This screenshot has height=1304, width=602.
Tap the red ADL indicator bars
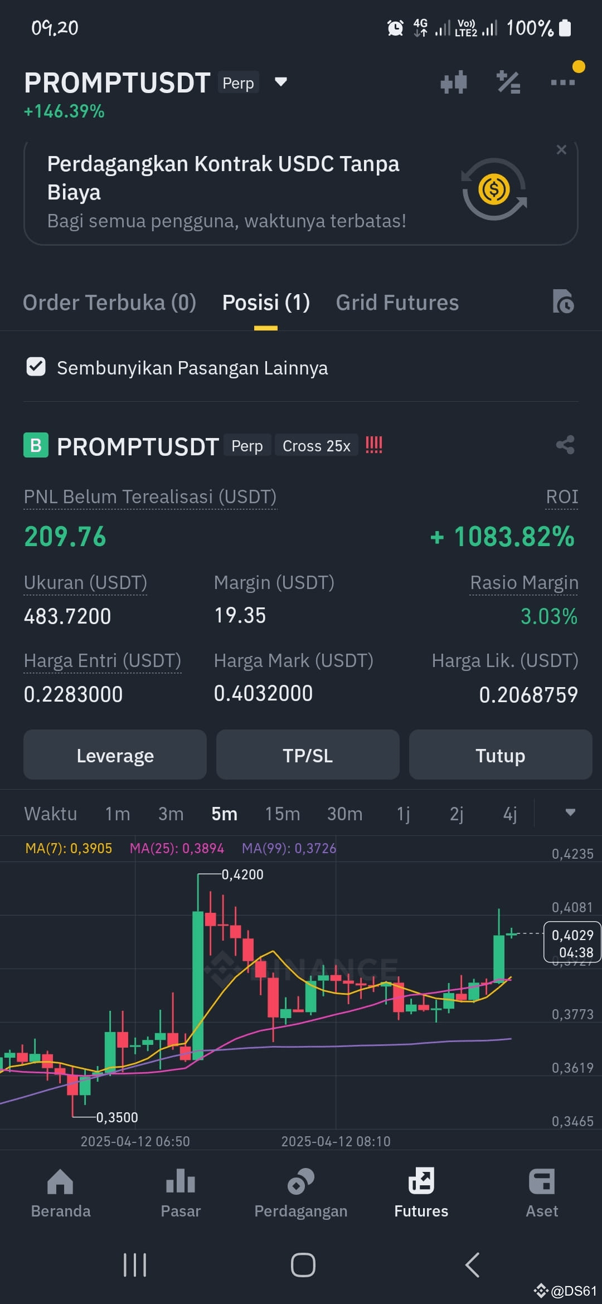tap(374, 445)
